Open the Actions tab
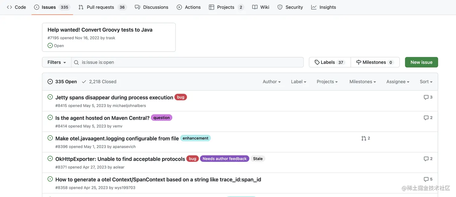 click(188, 7)
